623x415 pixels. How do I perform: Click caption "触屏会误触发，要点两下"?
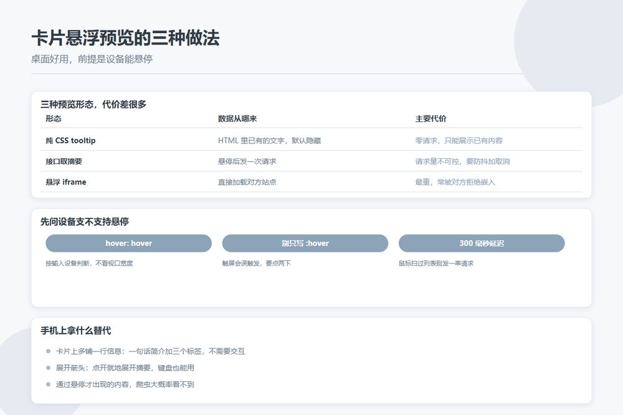pos(256,263)
